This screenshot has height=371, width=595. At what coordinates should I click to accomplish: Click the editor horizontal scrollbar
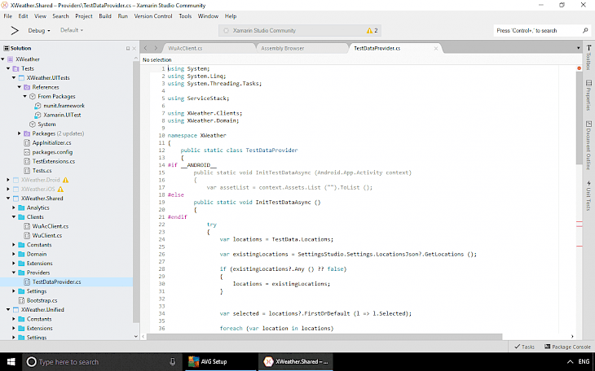[324, 337]
